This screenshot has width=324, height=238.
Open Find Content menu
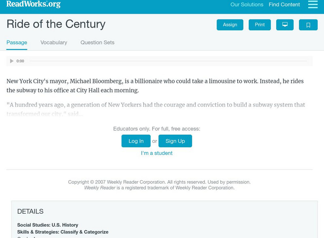coord(284,5)
